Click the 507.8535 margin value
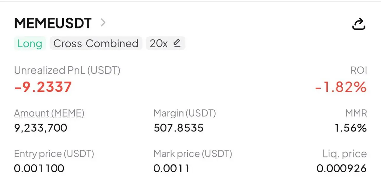The height and width of the screenshot is (189, 381). click(178, 128)
